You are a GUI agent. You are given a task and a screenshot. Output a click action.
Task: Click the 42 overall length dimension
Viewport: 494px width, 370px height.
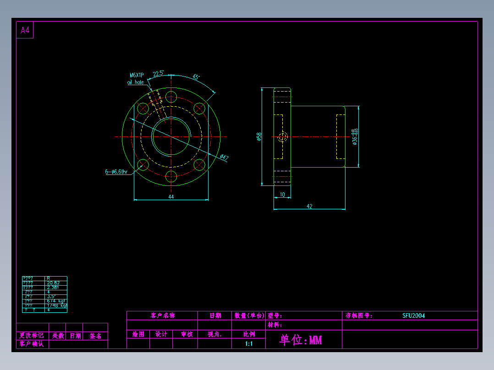pyautogui.click(x=309, y=206)
